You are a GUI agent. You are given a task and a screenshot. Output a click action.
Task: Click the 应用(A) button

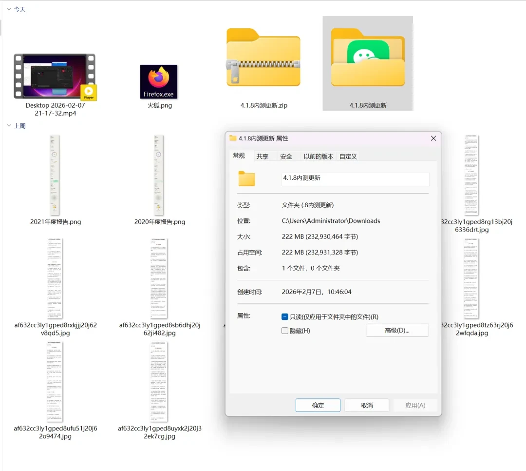pyautogui.click(x=415, y=405)
